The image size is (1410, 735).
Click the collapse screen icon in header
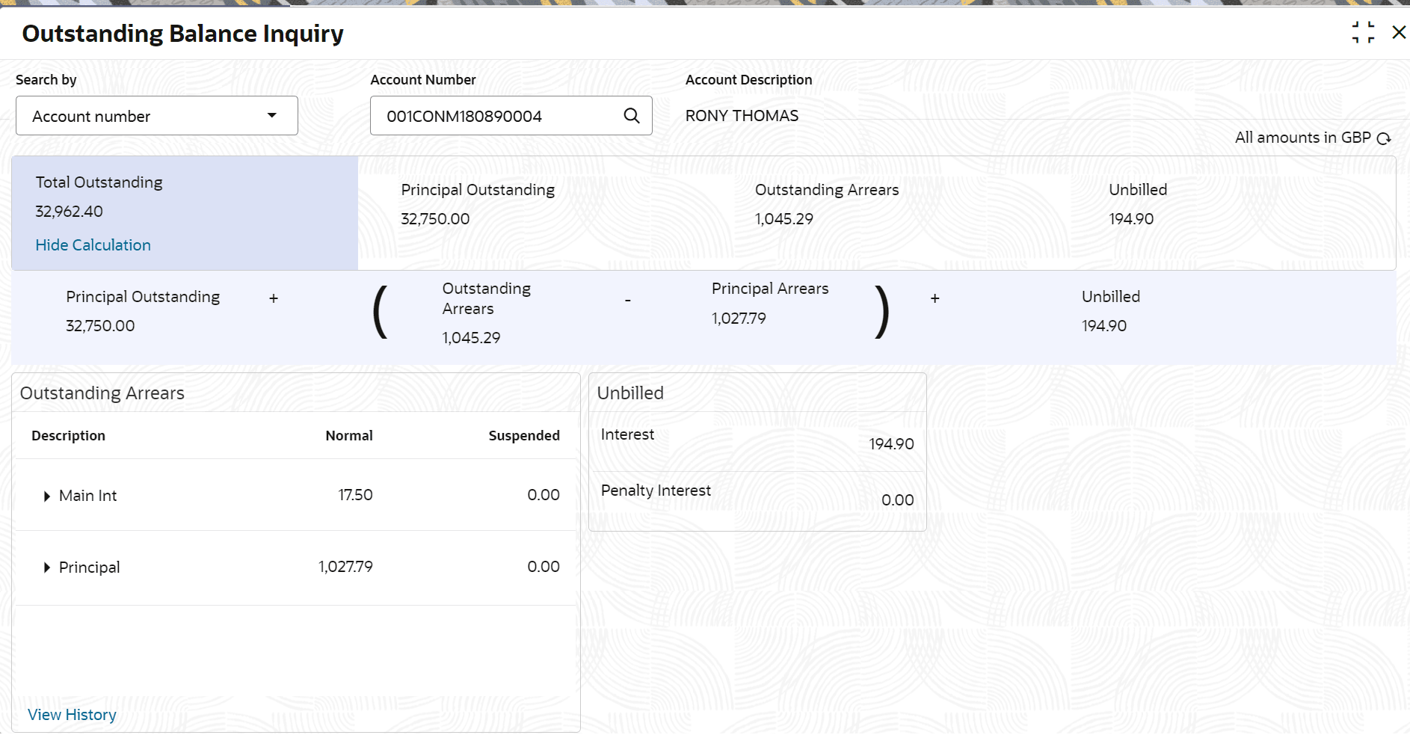(1363, 33)
